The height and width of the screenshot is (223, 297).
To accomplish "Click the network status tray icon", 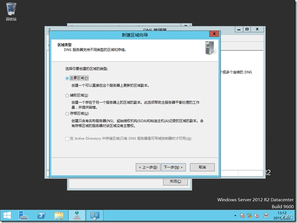I will click(249, 216).
